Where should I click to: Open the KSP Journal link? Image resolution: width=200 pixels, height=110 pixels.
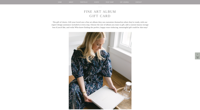pyautogui.click(x=124, y=2)
